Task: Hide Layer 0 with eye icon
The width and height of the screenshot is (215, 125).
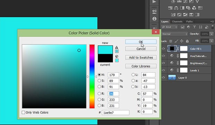Action: click(163, 77)
